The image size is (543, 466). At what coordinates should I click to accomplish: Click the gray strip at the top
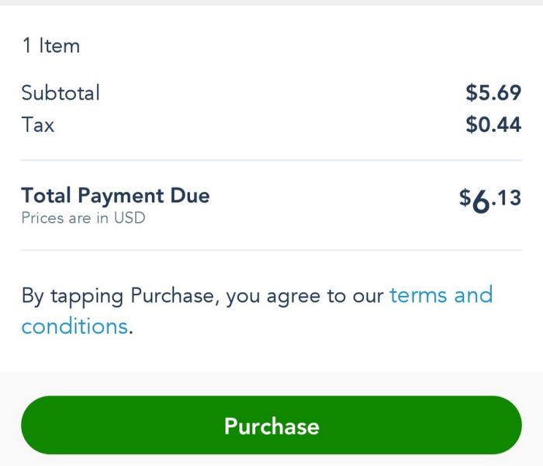pos(271,2)
